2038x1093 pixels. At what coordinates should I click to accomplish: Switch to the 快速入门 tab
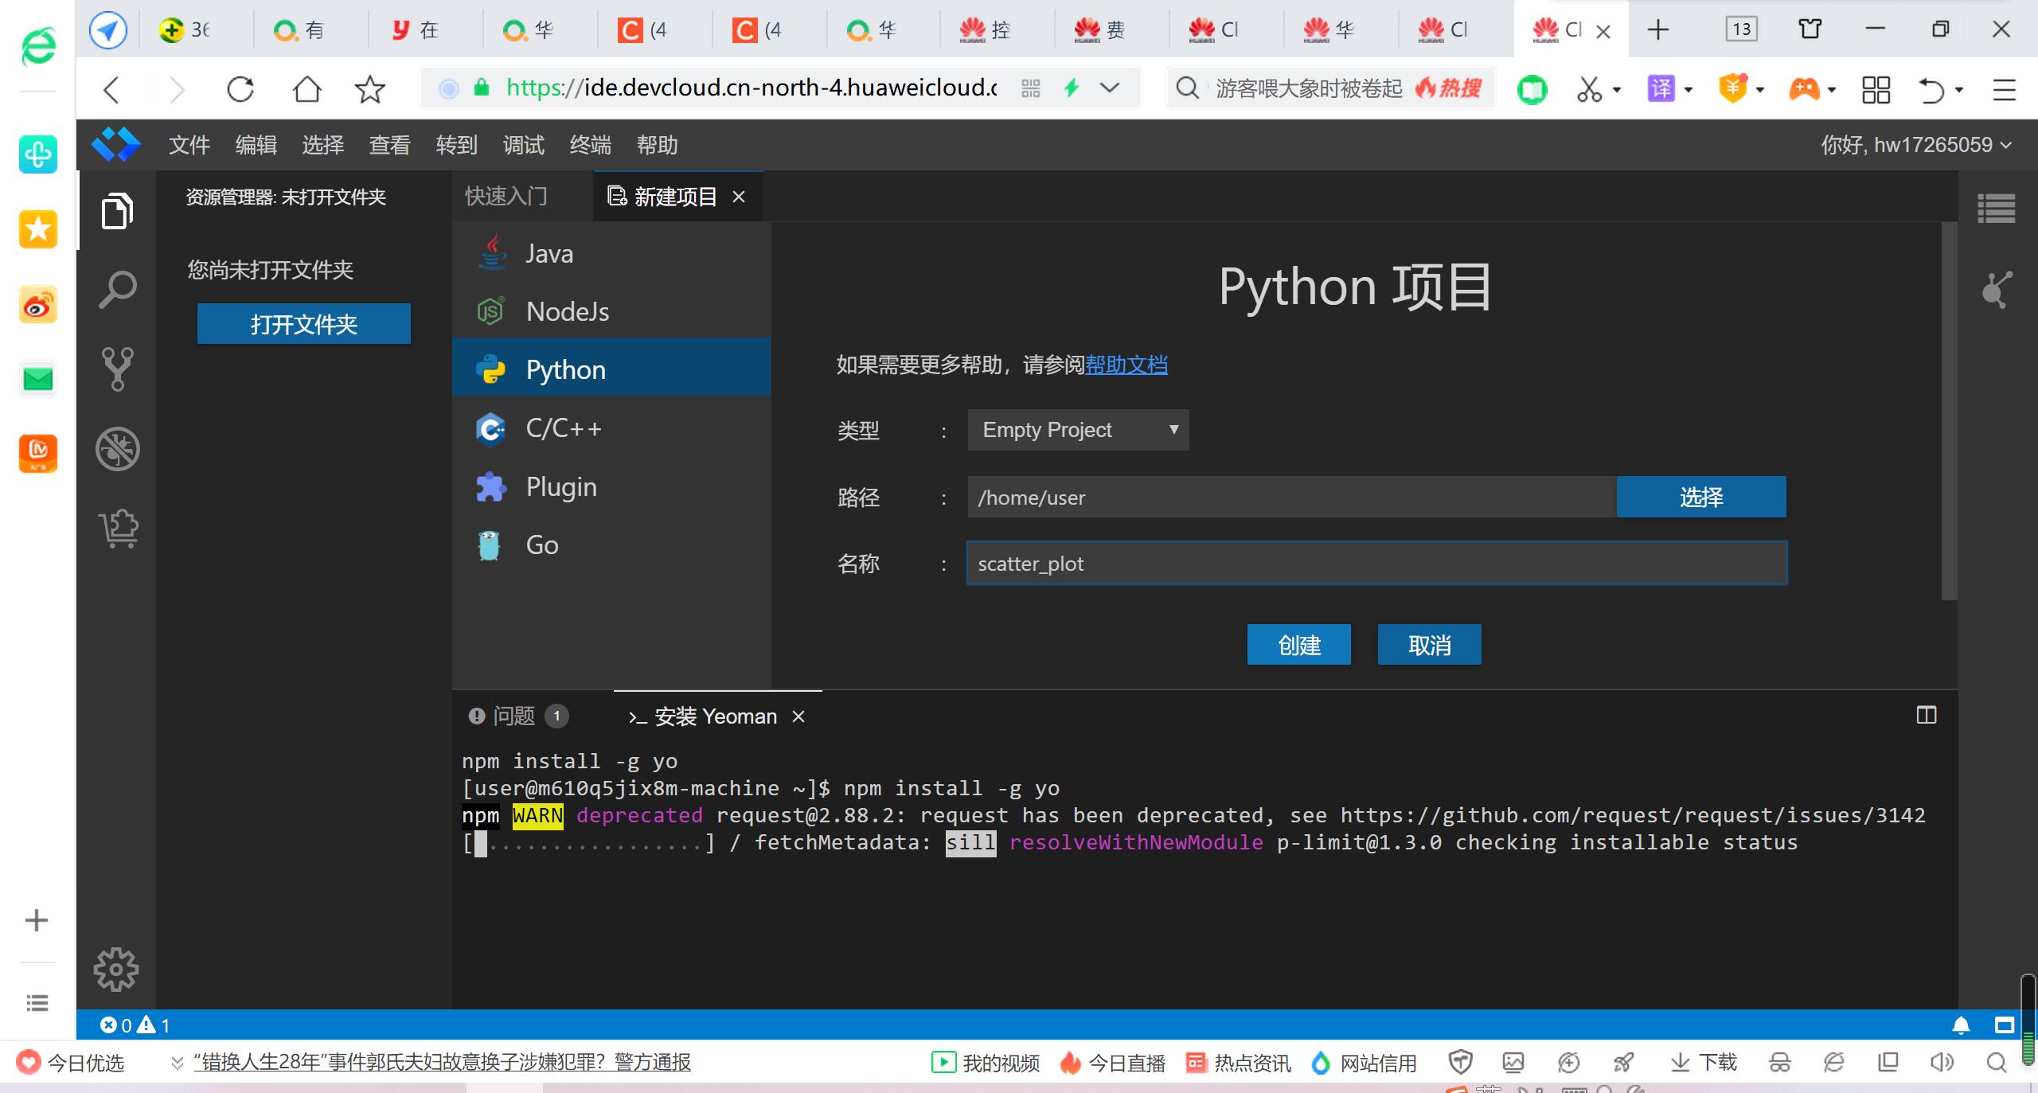tap(506, 196)
